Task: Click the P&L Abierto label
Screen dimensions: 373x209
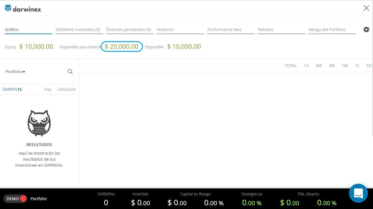Action: pyautogui.click(x=308, y=194)
